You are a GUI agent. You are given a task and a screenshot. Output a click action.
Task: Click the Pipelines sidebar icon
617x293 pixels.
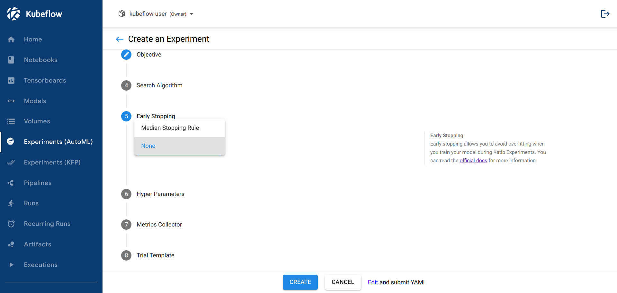11,183
